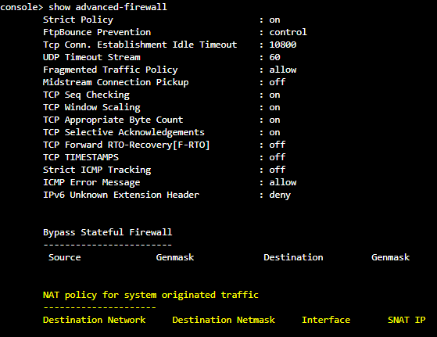Click the SNAT IP column header
The image size is (437, 337).
pos(407,320)
